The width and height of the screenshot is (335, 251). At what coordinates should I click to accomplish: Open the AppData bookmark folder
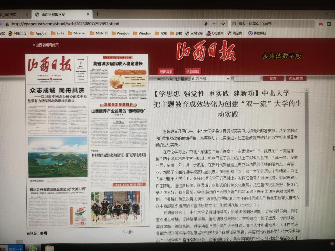(x=39, y=33)
